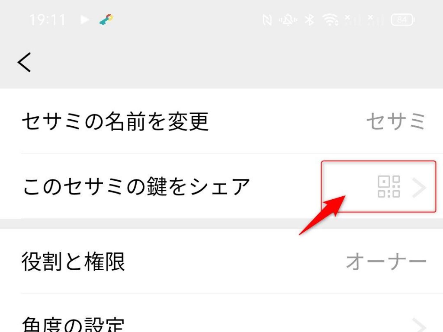The width and height of the screenshot is (443, 332).
Task: Tap the Wi-Fi status icon
Action: (330, 20)
